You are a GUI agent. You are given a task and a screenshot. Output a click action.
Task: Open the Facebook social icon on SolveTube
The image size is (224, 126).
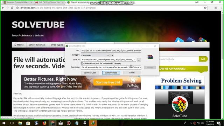pos(191,40)
